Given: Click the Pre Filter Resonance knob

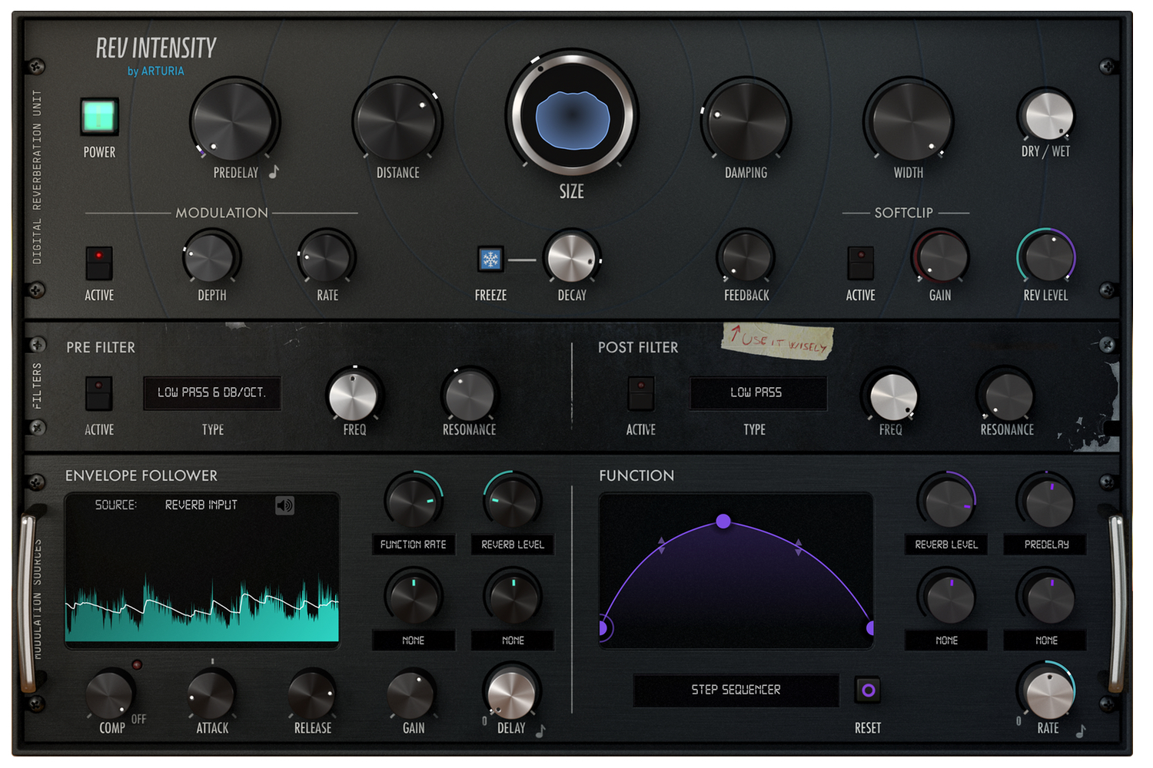Looking at the screenshot, I should (x=469, y=396).
